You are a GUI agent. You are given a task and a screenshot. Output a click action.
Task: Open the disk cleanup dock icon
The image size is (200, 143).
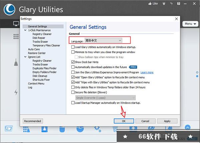tap(45, 129)
